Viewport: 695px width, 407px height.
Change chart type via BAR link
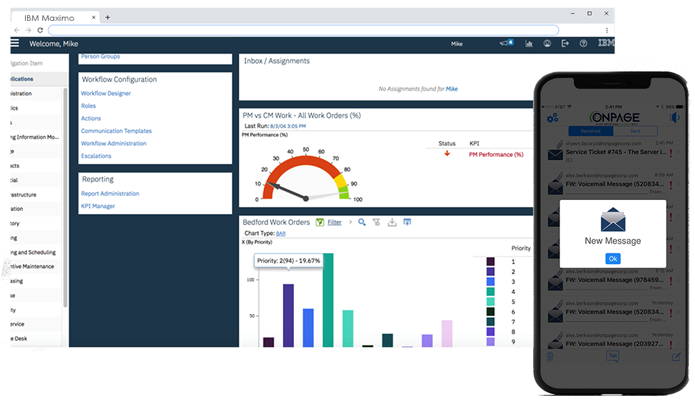pyautogui.click(x=281, y=233)
